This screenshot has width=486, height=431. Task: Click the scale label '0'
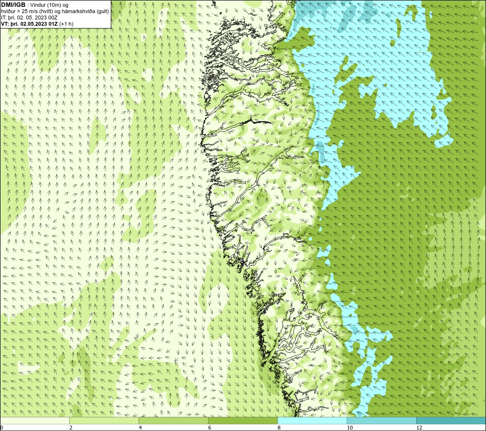[x=1, y=428]
